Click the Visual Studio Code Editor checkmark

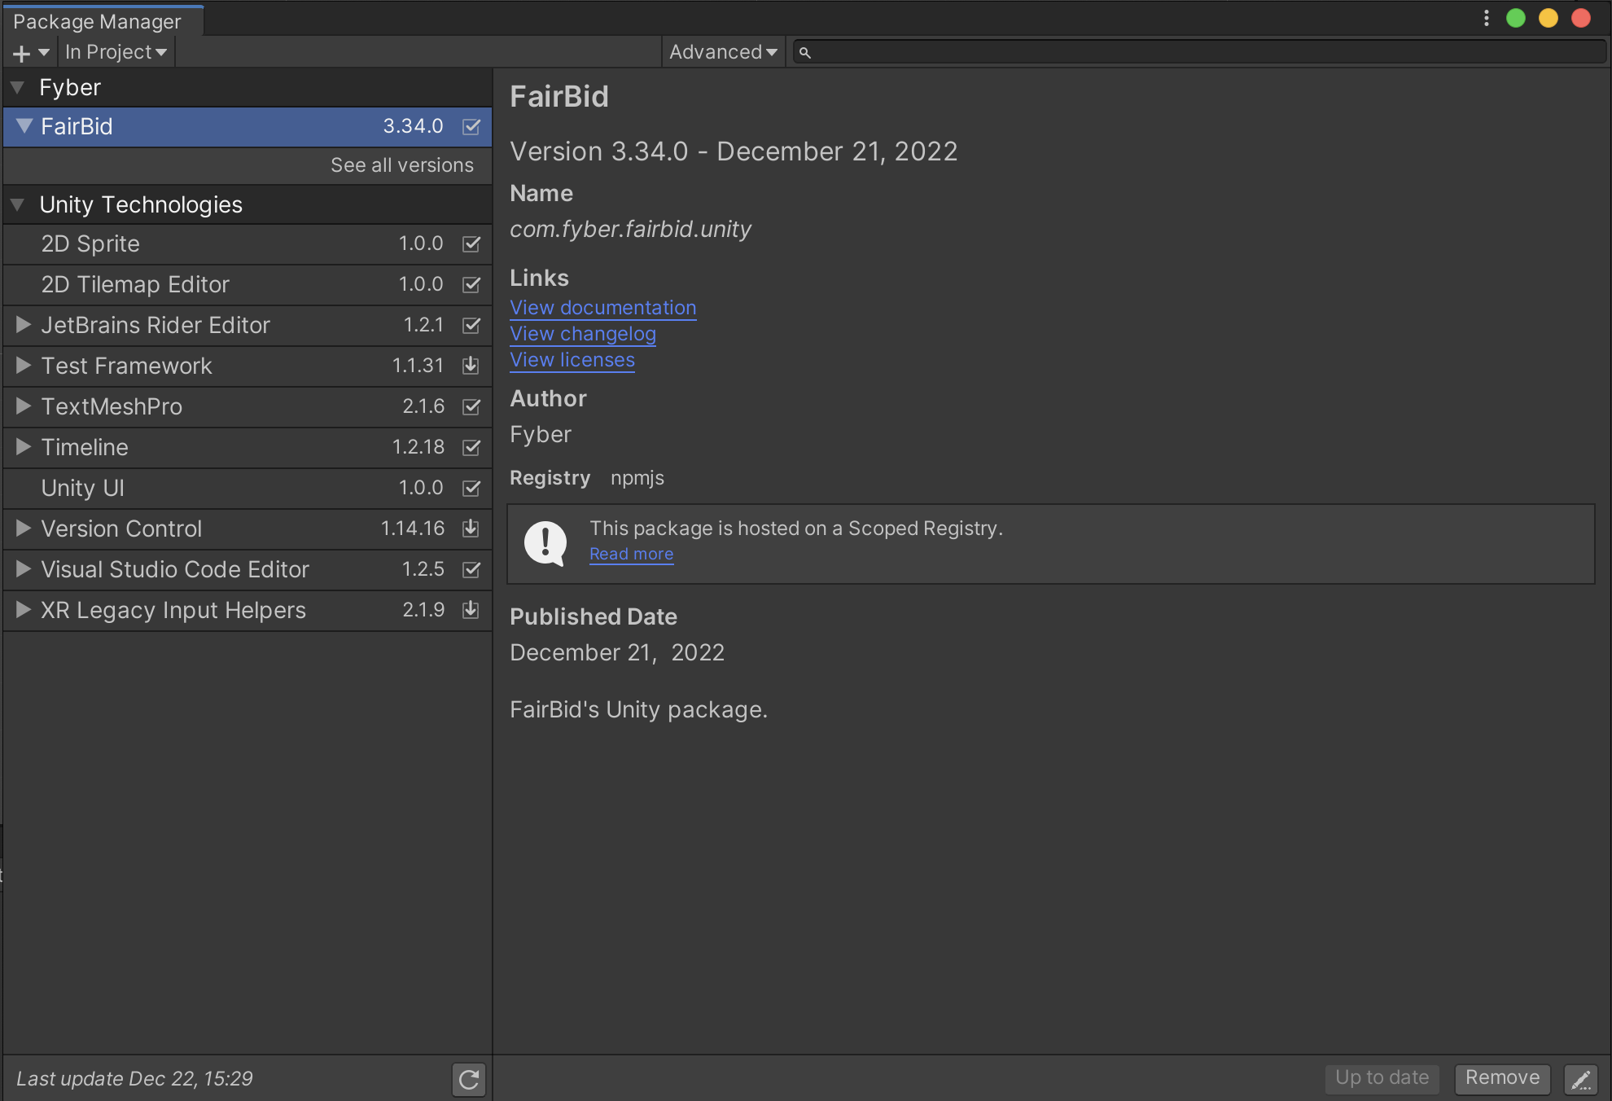[x=471, y=570]
